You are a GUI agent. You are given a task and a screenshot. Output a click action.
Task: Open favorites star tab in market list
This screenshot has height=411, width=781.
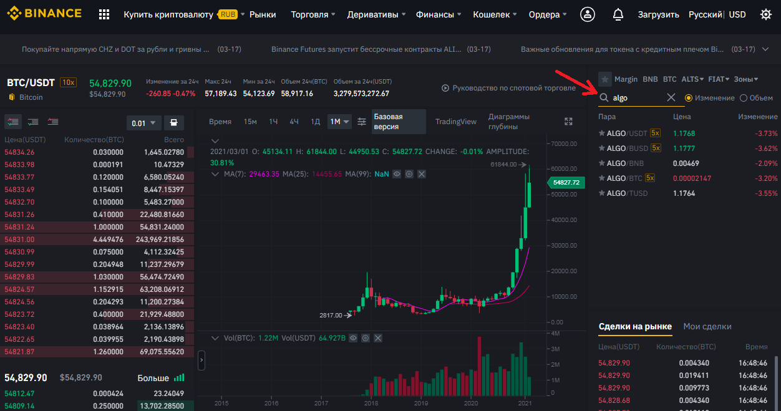(604, 79)
